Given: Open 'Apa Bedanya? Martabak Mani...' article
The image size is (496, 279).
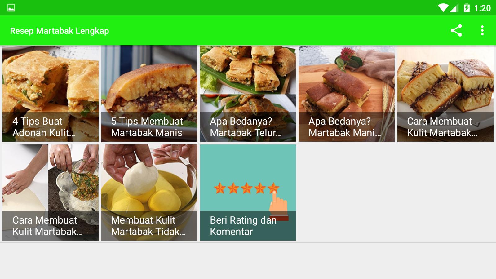Looking at the screenshot, I should (347, 94).
